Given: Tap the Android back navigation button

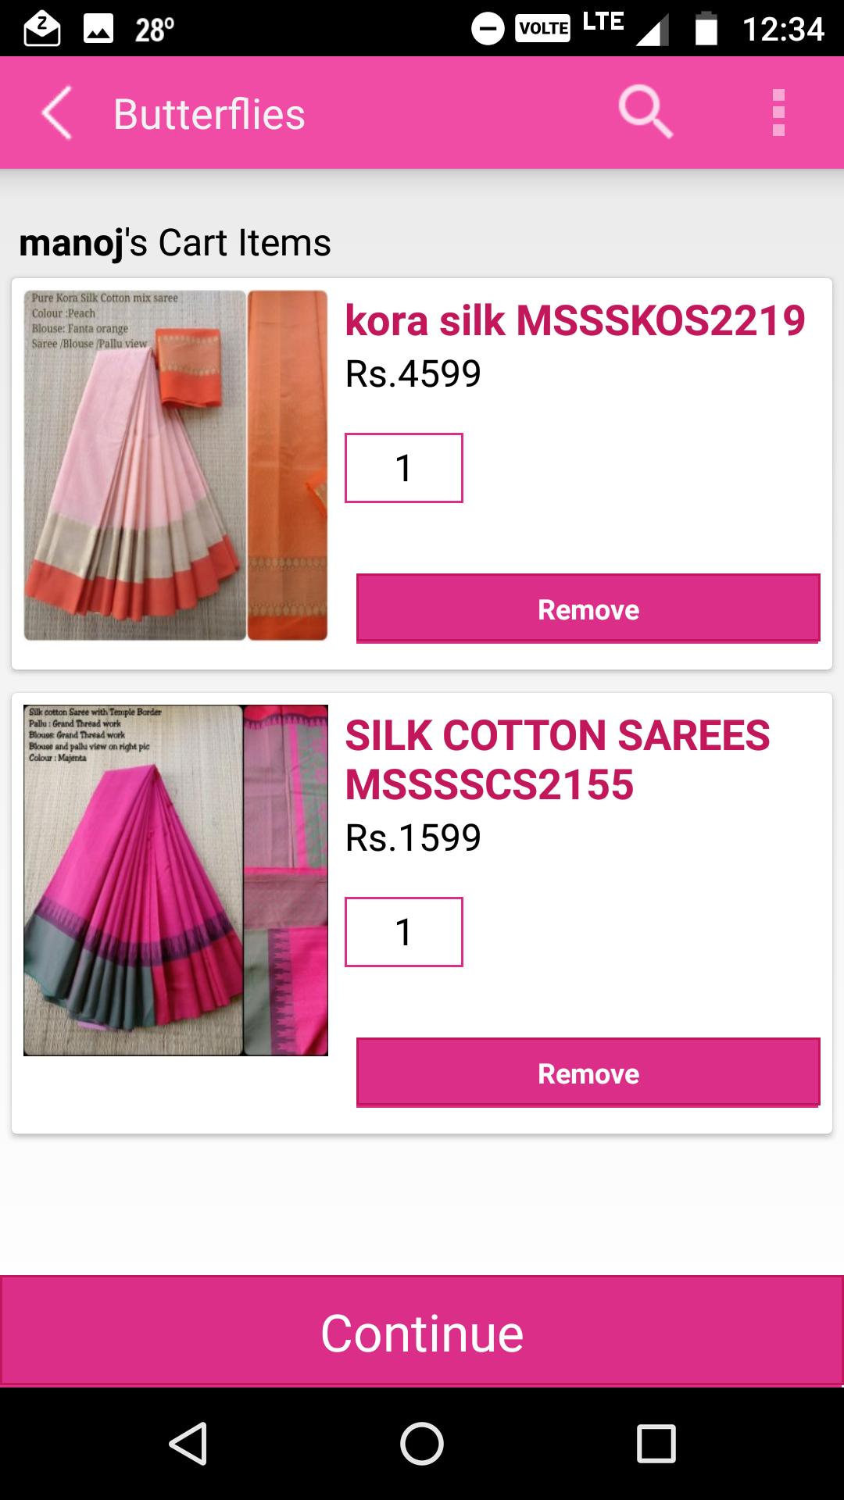Looking at the screenshot, I should (x=188, y=1443).
